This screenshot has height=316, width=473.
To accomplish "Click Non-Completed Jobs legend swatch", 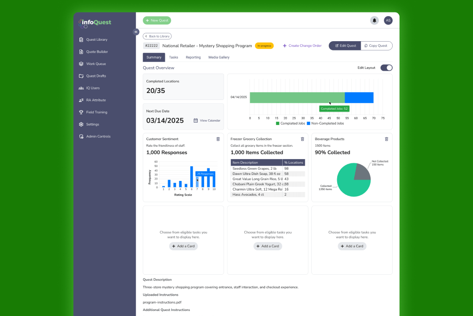I will point(308,123).
